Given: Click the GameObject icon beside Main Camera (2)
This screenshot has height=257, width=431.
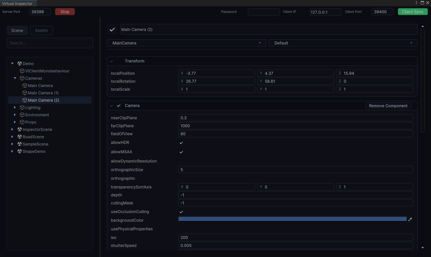Looking at the screenshot, I should tap(24, 100).
